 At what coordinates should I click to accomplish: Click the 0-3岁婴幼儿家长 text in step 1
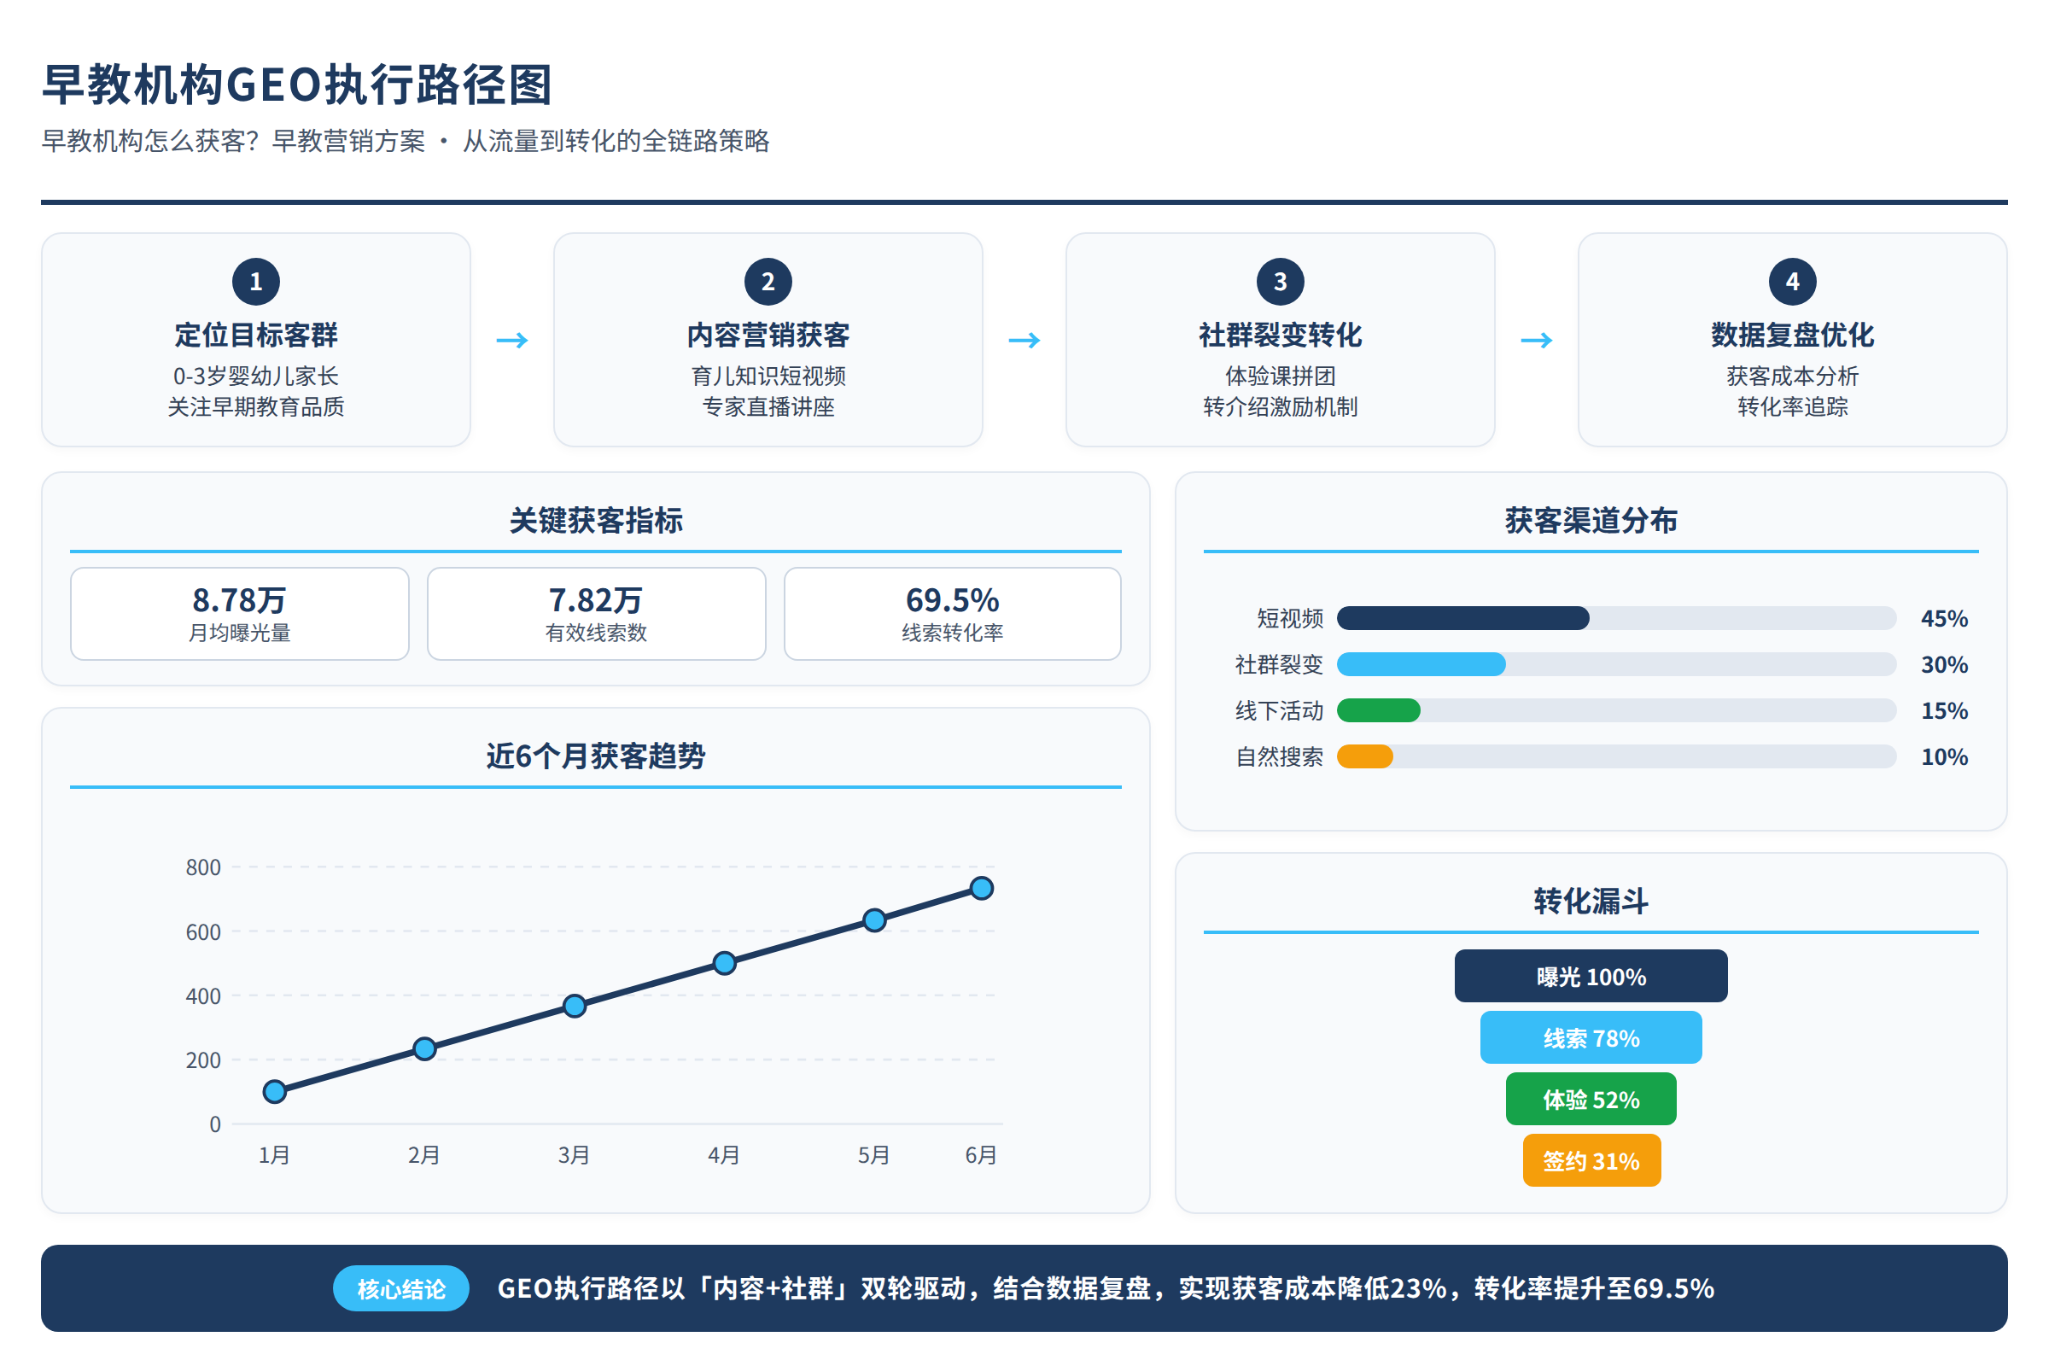point(256,377)
